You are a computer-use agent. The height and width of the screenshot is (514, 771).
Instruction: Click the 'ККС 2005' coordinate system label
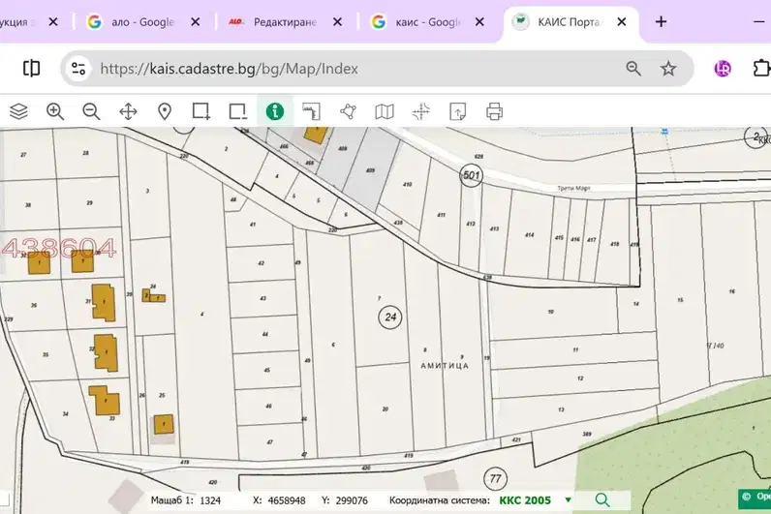click(525, 500)
